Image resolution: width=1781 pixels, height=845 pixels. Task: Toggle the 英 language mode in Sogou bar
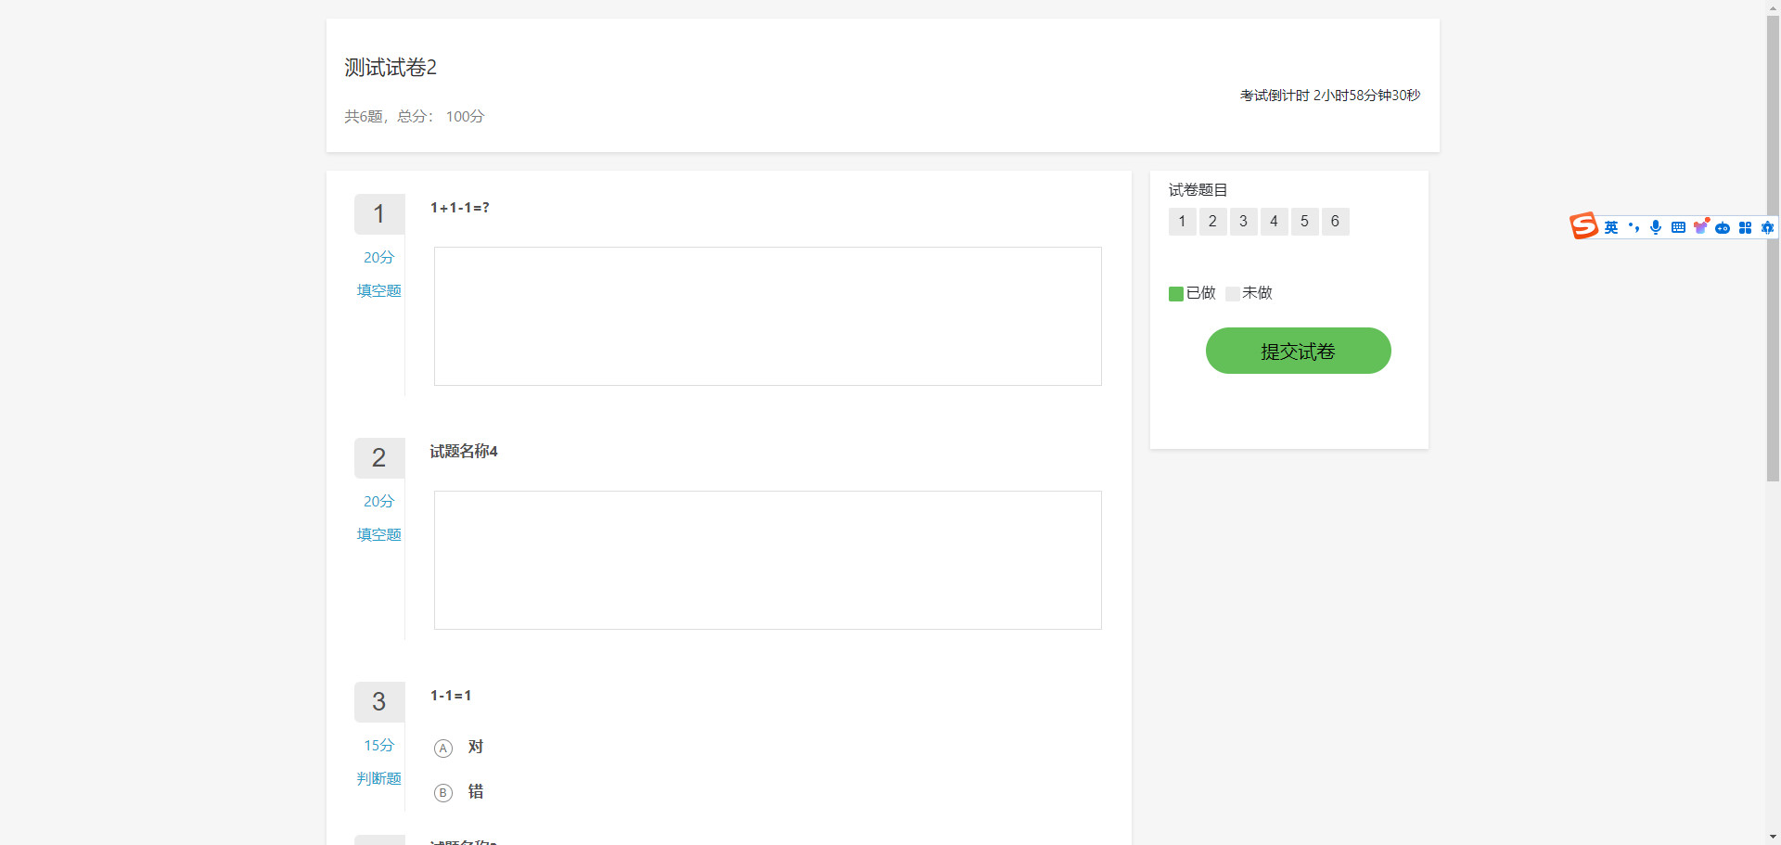[x=1611, y=227]
